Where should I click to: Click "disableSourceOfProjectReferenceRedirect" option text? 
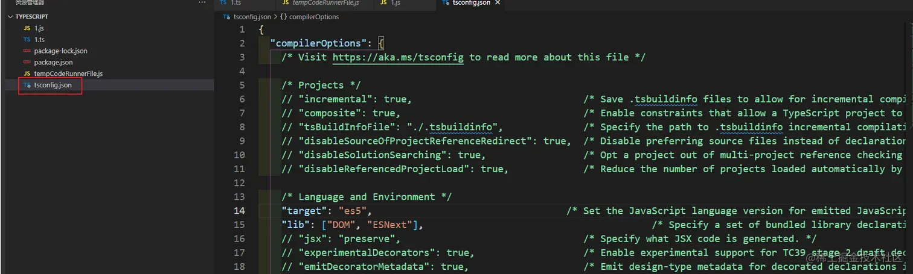tap(415, 141)
